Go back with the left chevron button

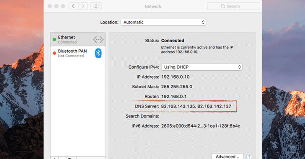(74, 6)
